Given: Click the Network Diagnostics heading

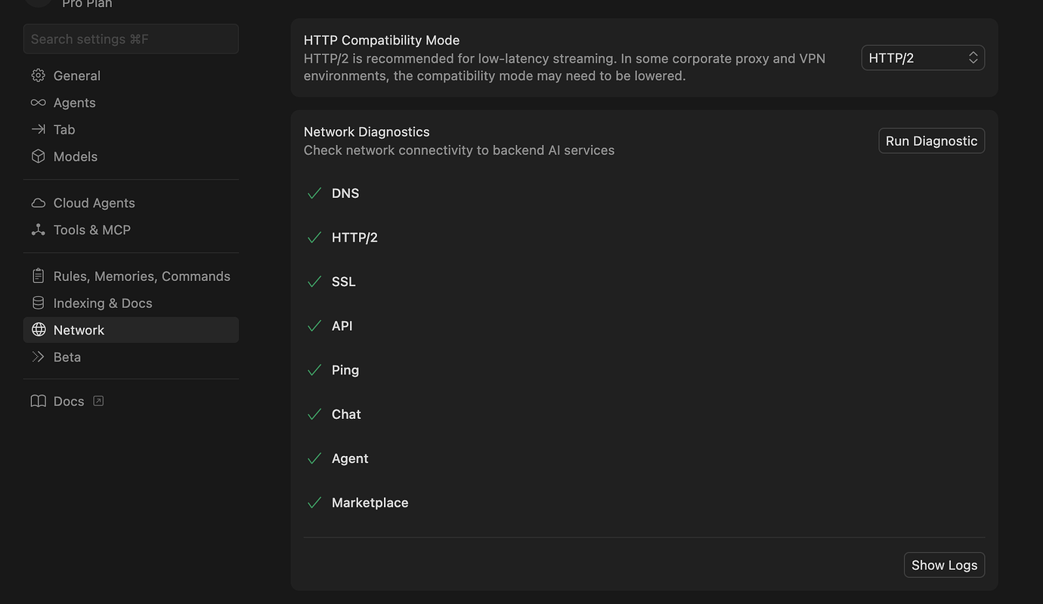Looking at the screenshot, I should pyautogui.click(x=367, y=132).
